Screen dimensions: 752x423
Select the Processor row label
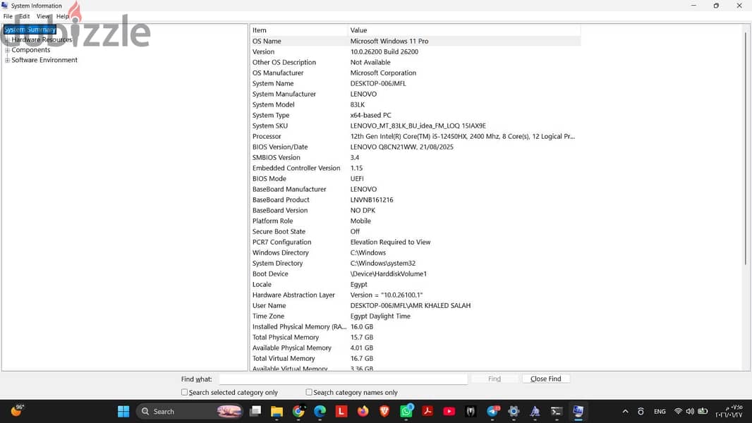pos(267,137)
